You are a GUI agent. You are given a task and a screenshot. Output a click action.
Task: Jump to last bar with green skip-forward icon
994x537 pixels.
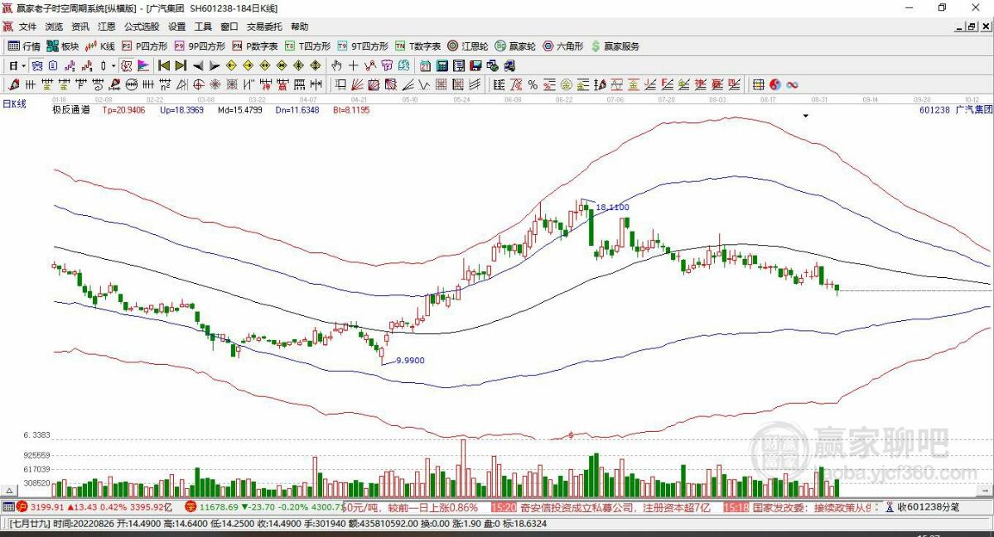coord(181,65)
